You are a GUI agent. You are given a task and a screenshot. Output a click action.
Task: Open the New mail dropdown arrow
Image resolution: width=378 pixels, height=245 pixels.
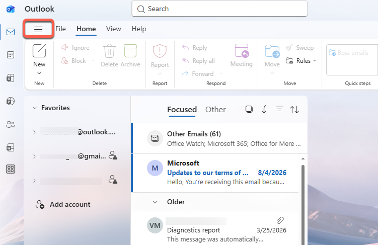[39, 73]
